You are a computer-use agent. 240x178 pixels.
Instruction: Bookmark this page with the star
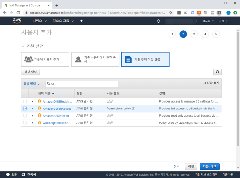[171, 13]
